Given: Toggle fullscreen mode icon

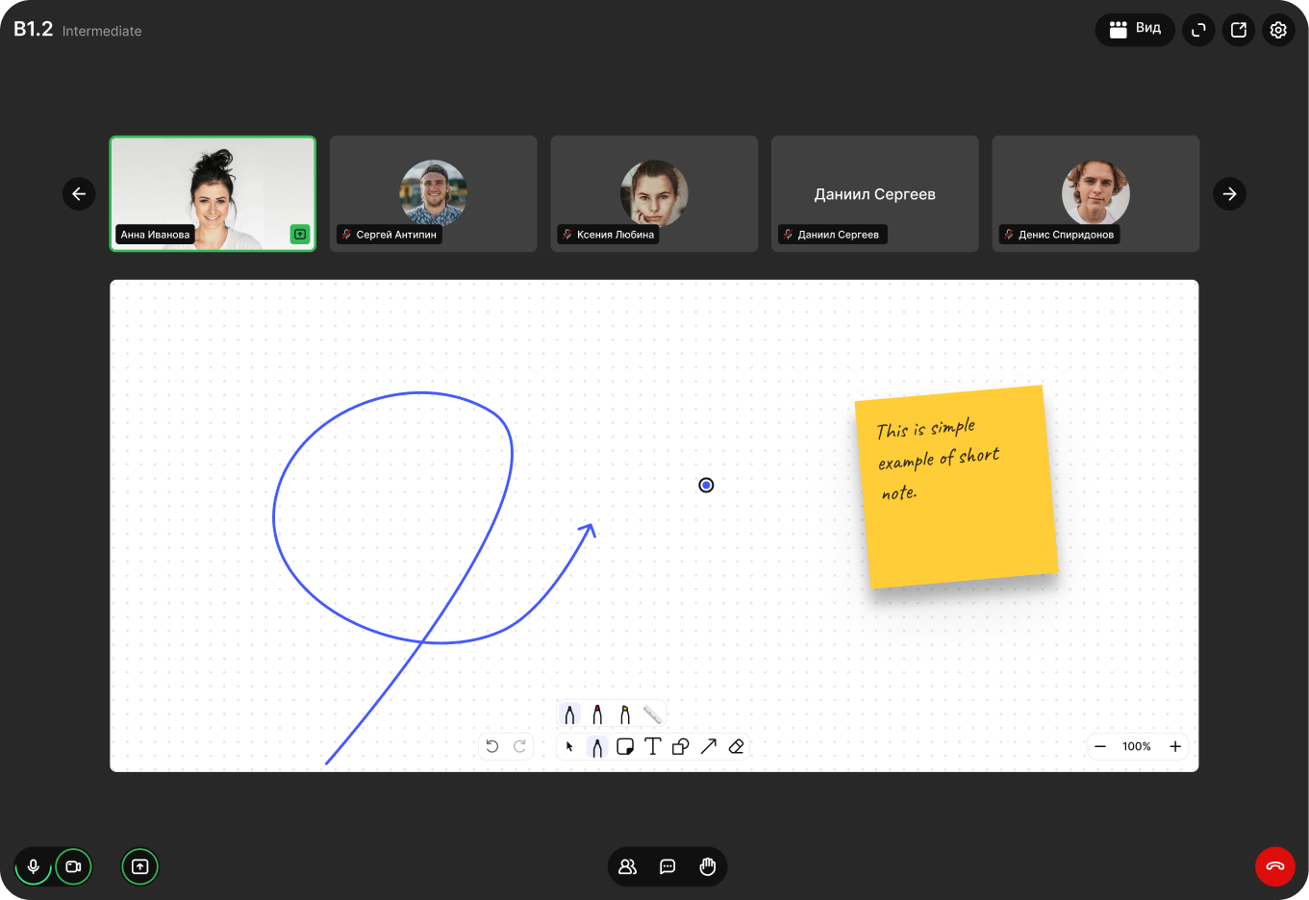Looking at the screenshot, I should [1198, 30].
